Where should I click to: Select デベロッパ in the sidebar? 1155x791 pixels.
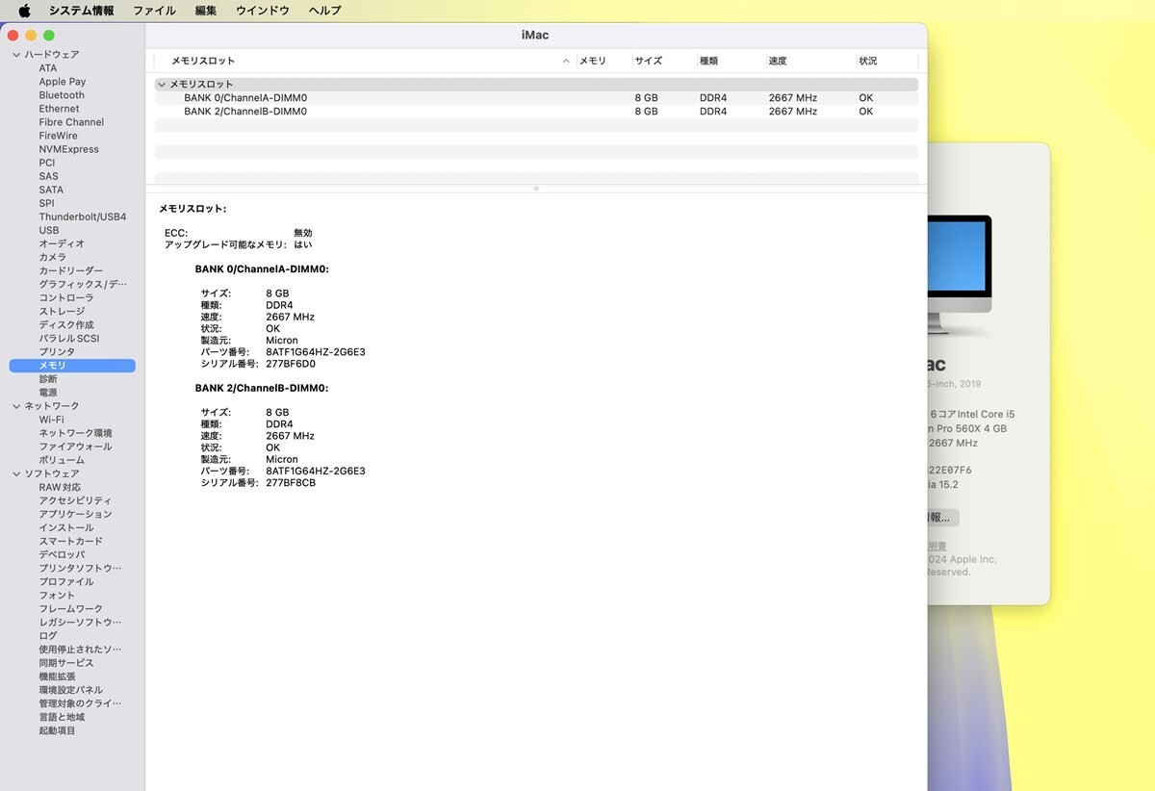coord(62,554)
